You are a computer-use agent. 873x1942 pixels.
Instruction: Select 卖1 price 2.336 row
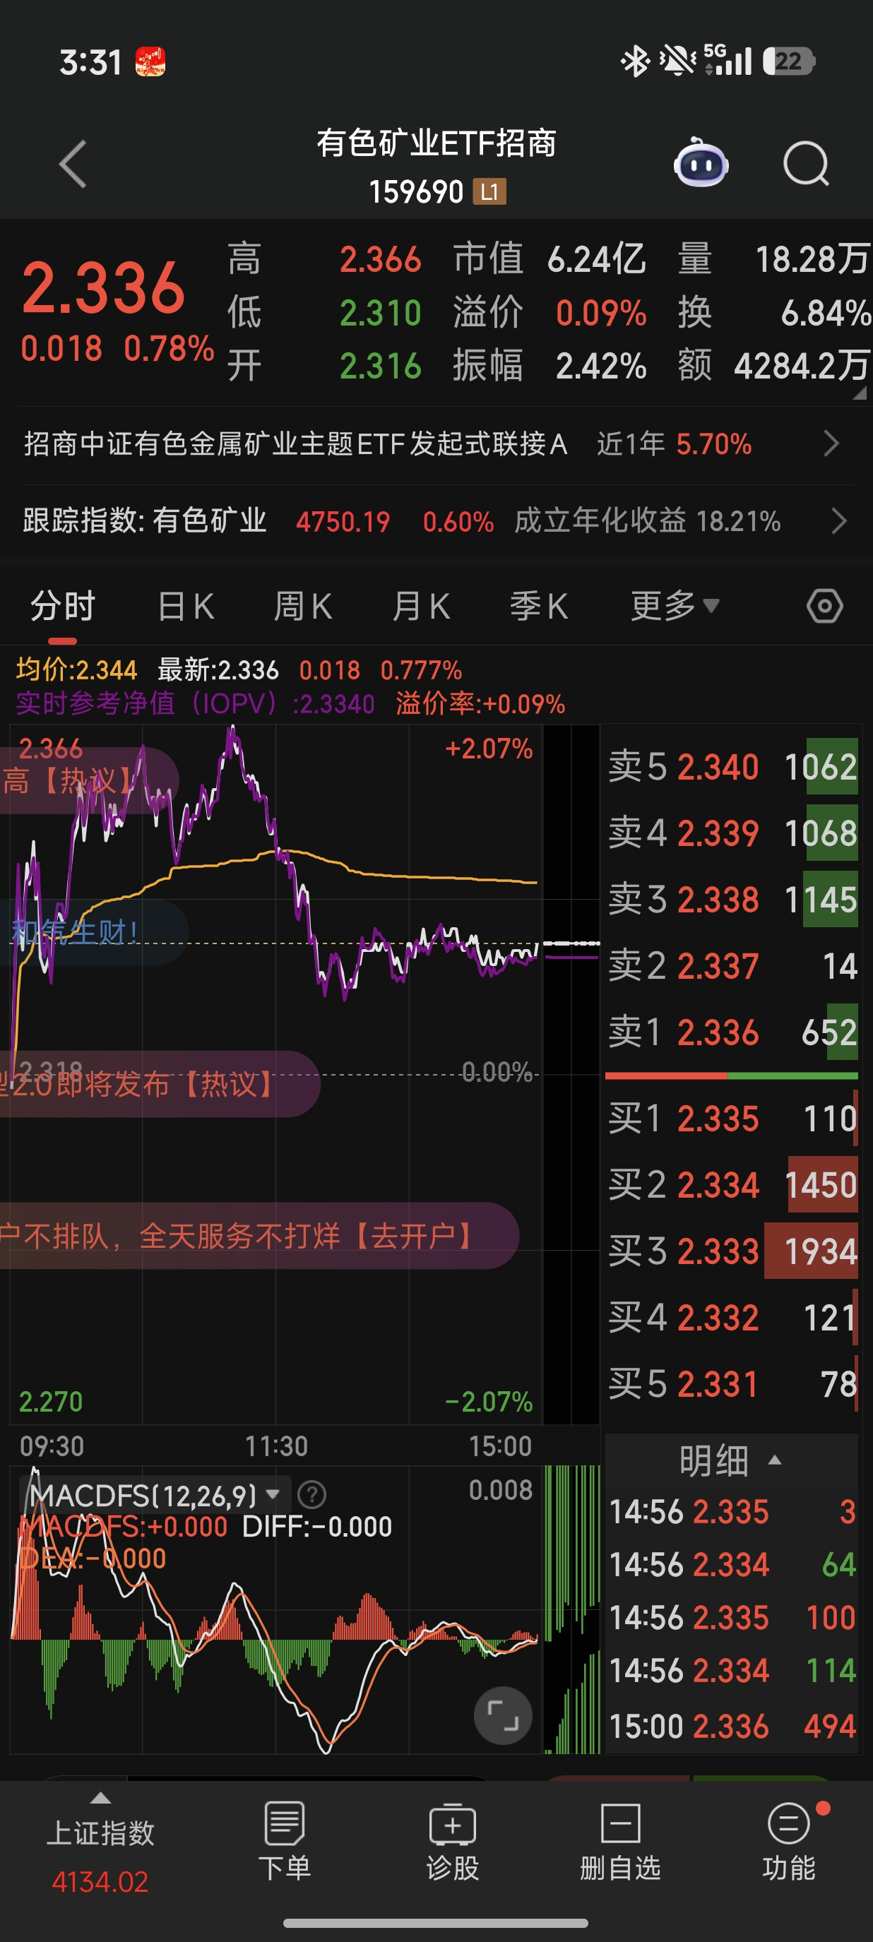coord(732,1032)
